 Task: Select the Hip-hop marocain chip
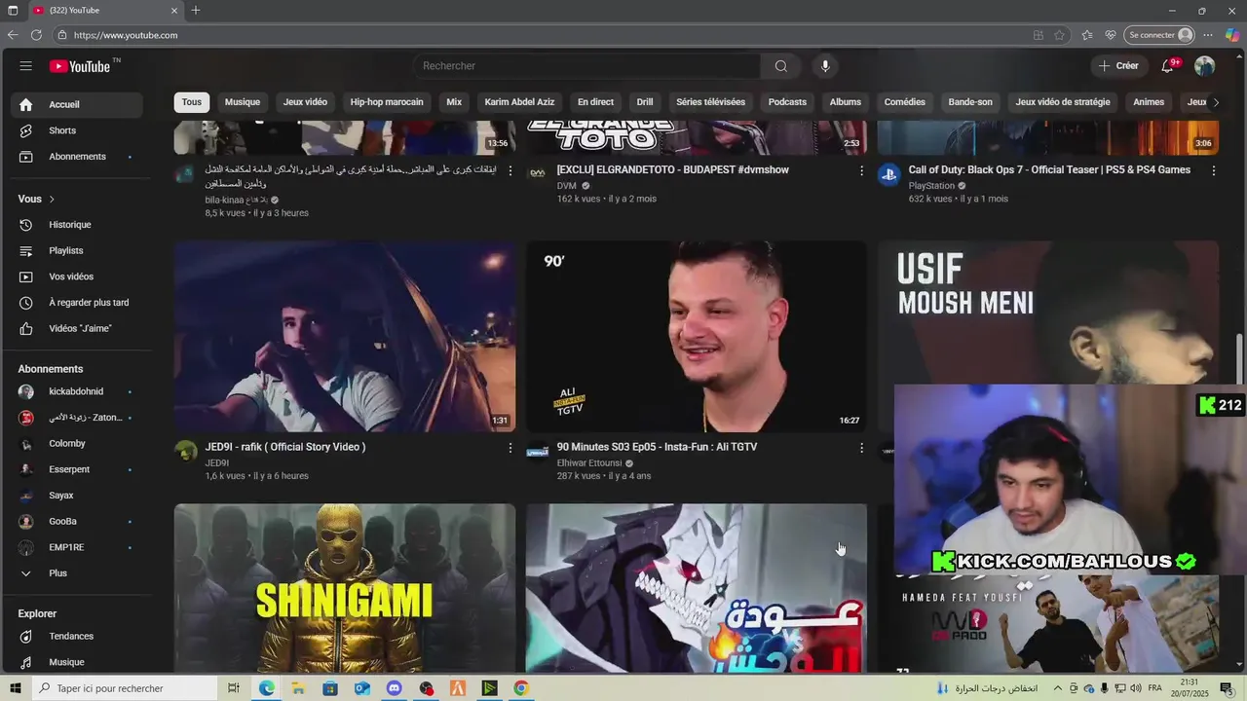coord(387,102)
